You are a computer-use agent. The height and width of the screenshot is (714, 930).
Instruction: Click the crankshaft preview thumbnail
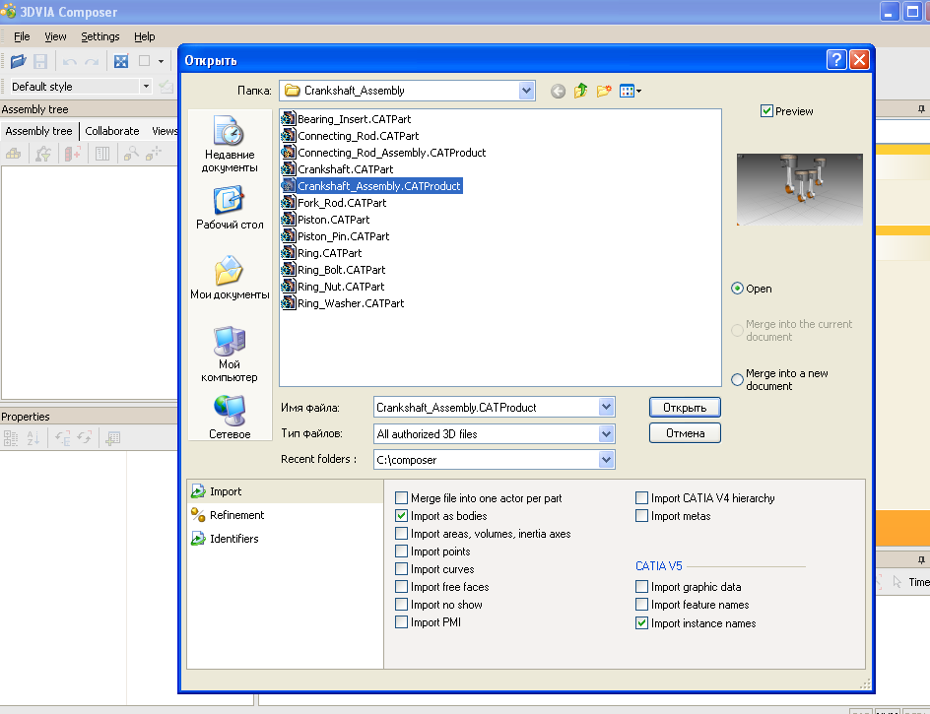pyautogui.click(x=800, y=190)
